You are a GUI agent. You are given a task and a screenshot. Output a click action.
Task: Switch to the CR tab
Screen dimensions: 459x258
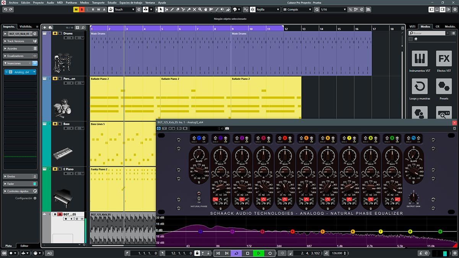pyautogui.click(x=437, y=27)
